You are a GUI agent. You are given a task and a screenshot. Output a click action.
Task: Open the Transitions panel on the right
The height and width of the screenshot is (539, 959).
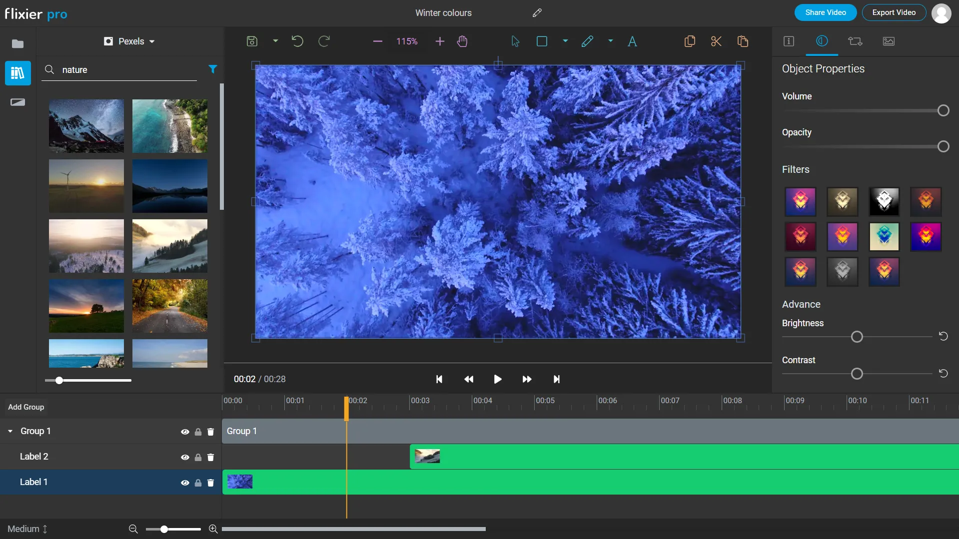pos(855,41)
